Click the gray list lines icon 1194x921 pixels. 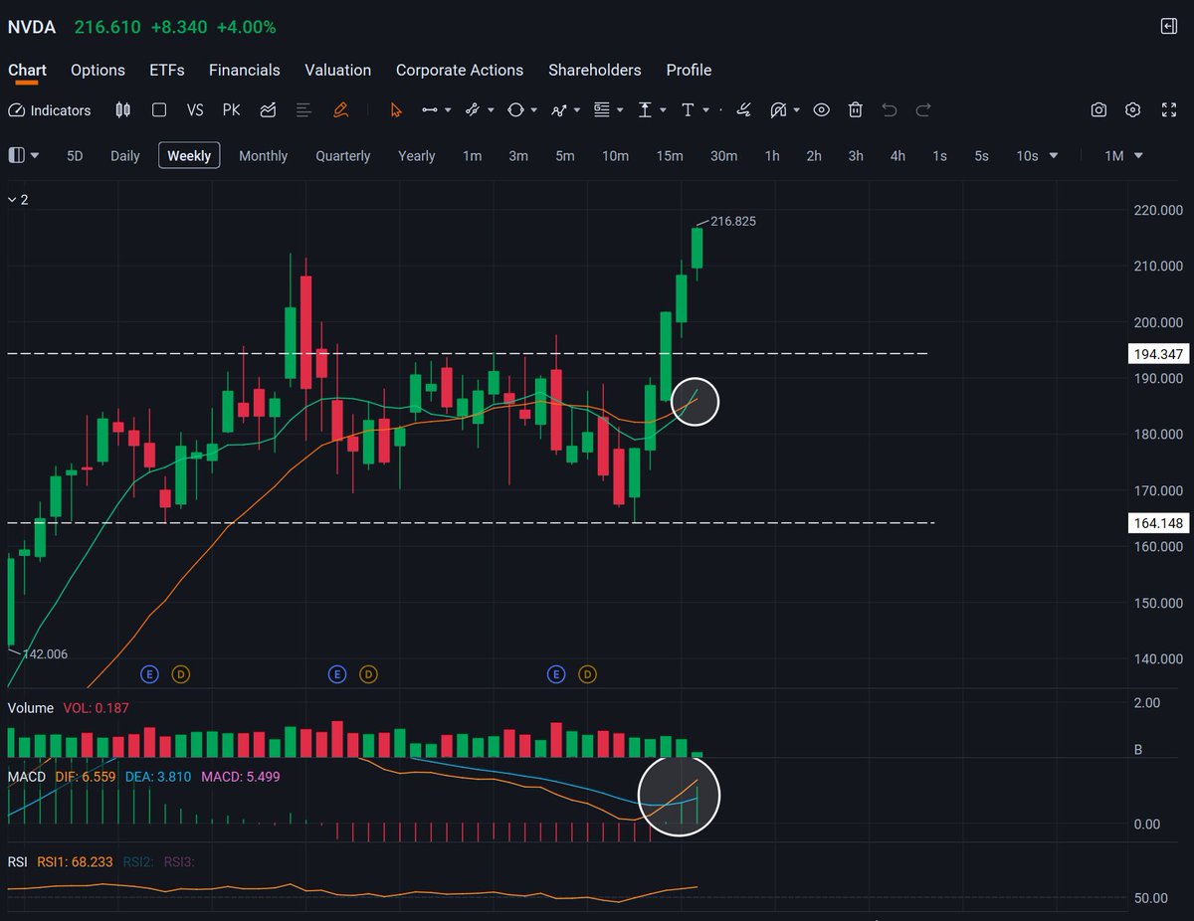[304, 110]
